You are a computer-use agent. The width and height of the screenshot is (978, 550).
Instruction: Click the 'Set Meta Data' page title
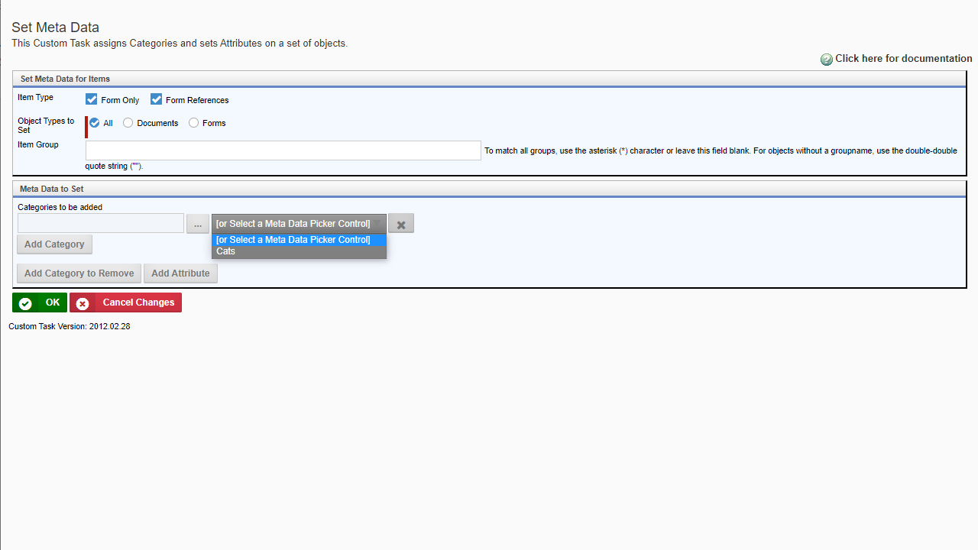coord(55,28)
